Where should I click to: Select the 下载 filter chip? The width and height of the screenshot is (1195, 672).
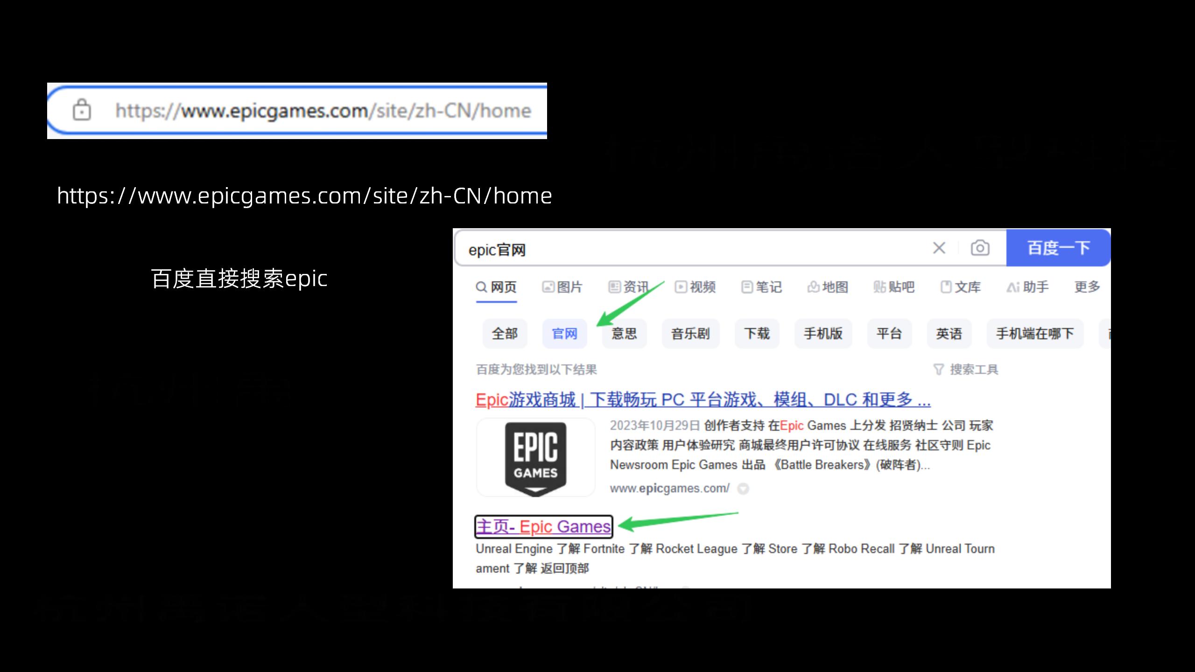pyautogui.click(x=757, y=334)
